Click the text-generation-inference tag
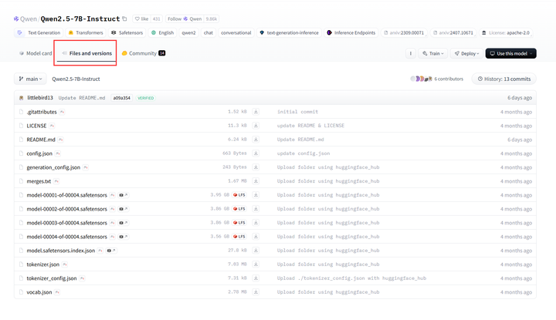 coord(289,32)
